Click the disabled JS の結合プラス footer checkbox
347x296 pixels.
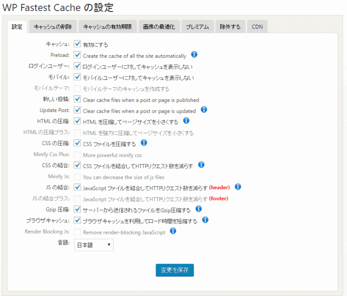77,199
